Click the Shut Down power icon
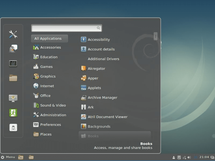Image resolution: width=215 pixels, height=161 pixels. pyautogui.click(x=13, y=127)
